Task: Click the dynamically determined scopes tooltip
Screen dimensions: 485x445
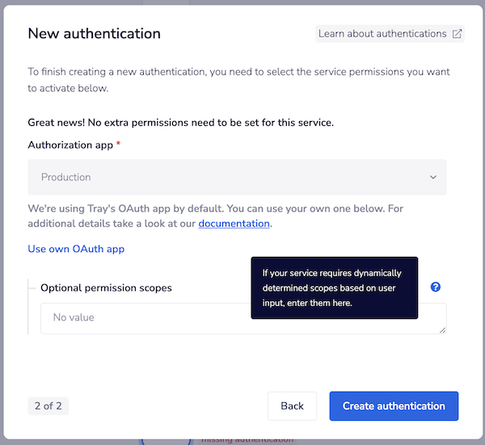Action: pyautogui.click(x=334, y=288)
